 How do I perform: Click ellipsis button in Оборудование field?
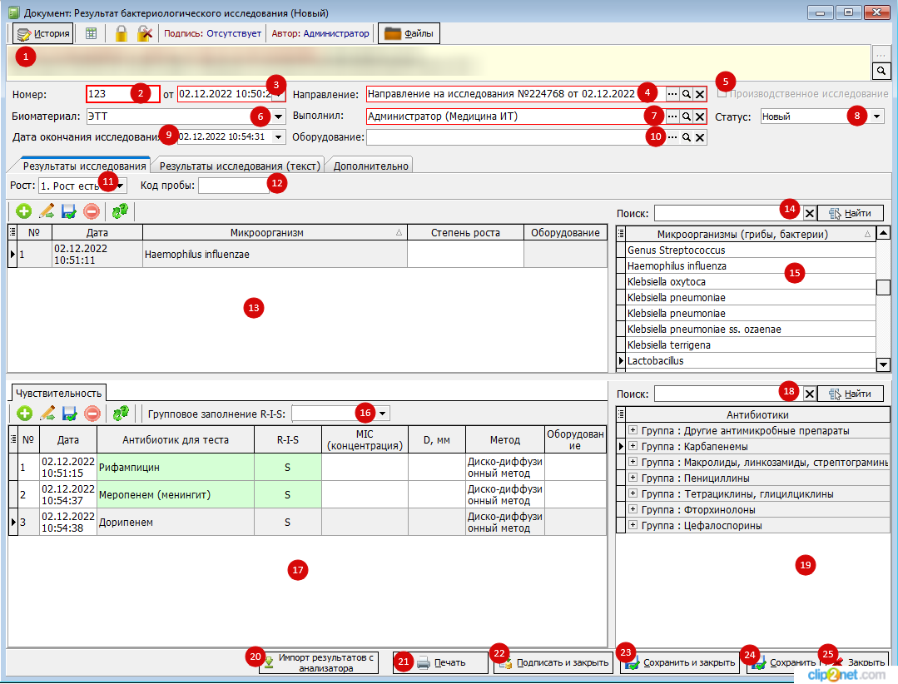(x=672, y=137)
